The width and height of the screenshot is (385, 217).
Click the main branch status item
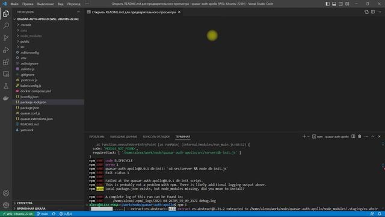[x=43, y=214]
